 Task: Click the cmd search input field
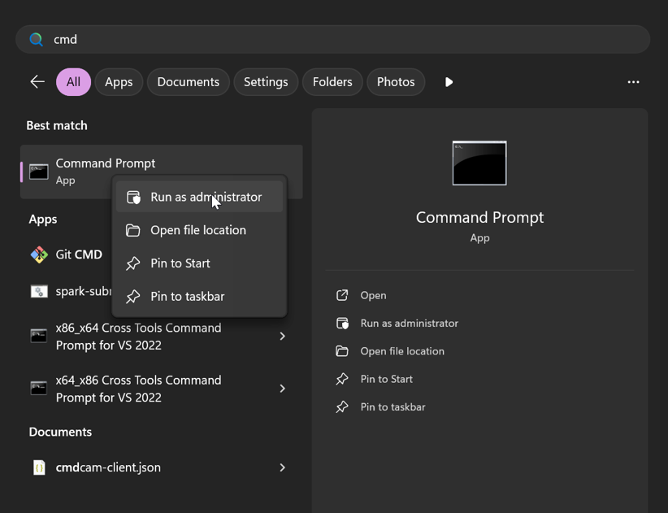click(341, 39)
